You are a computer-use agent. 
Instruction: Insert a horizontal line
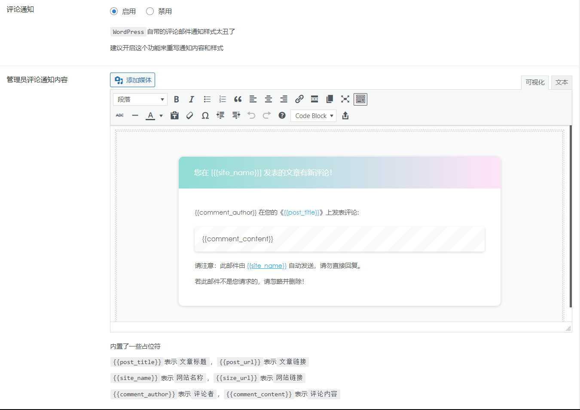tap(135, 115)
